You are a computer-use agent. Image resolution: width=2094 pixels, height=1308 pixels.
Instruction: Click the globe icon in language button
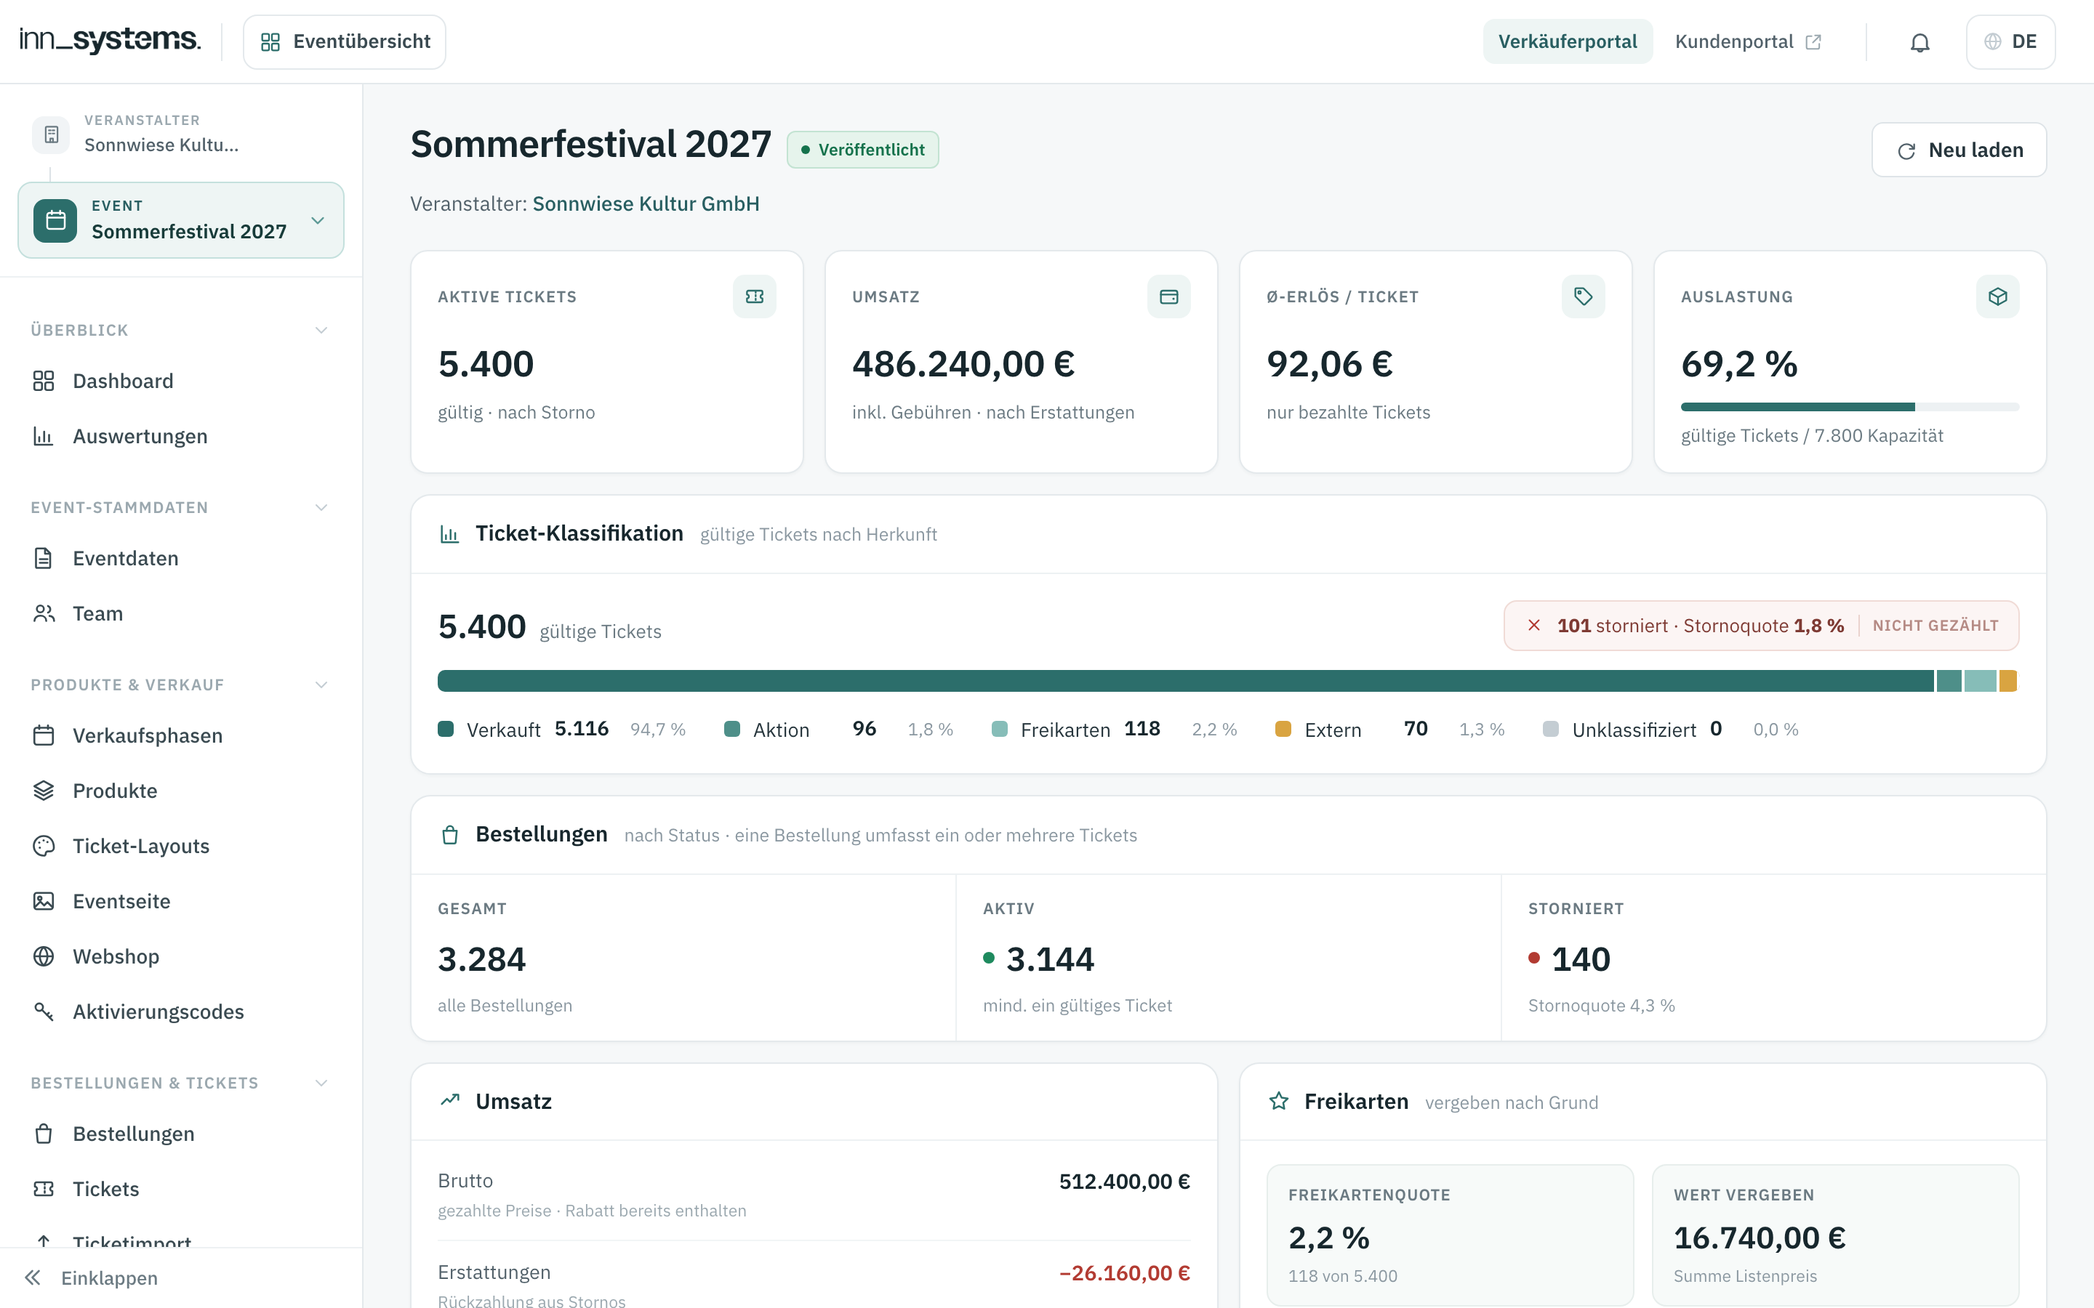[1993, 41]
